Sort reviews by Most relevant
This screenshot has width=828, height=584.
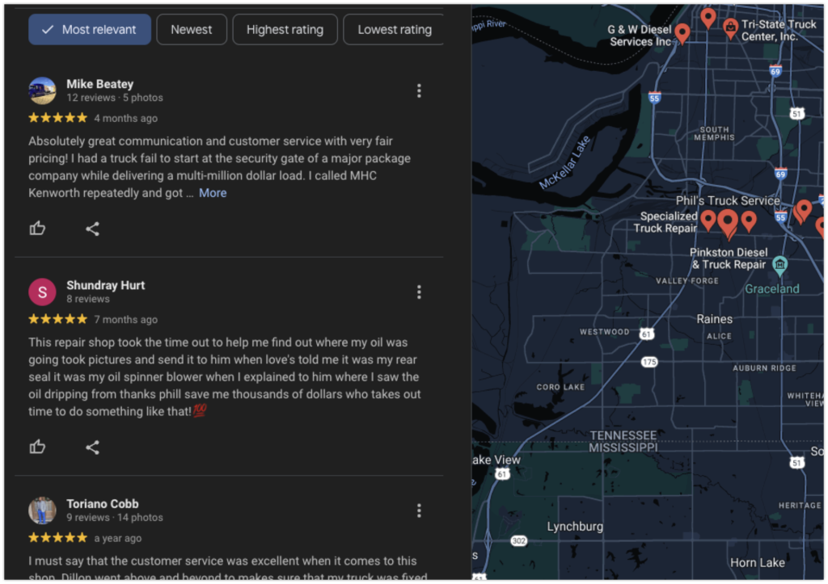(90, 30)
